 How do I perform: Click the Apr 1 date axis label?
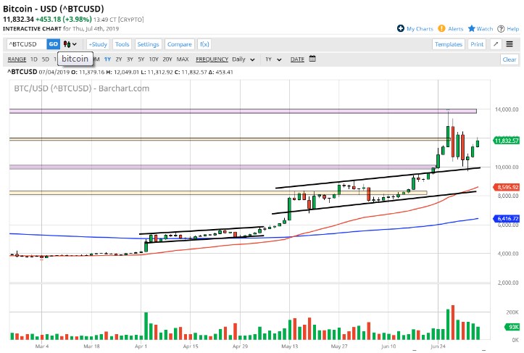click(141, 346)
